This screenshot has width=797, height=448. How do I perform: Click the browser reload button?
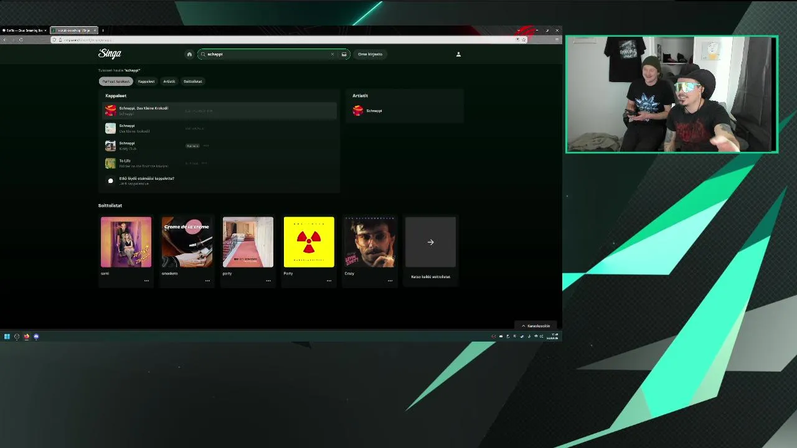[x=21, y=40]
